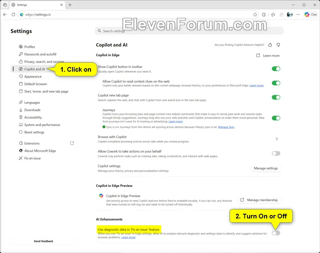
Task: Click Learn more beside Copilot in Edge
Action: [268, 55]
